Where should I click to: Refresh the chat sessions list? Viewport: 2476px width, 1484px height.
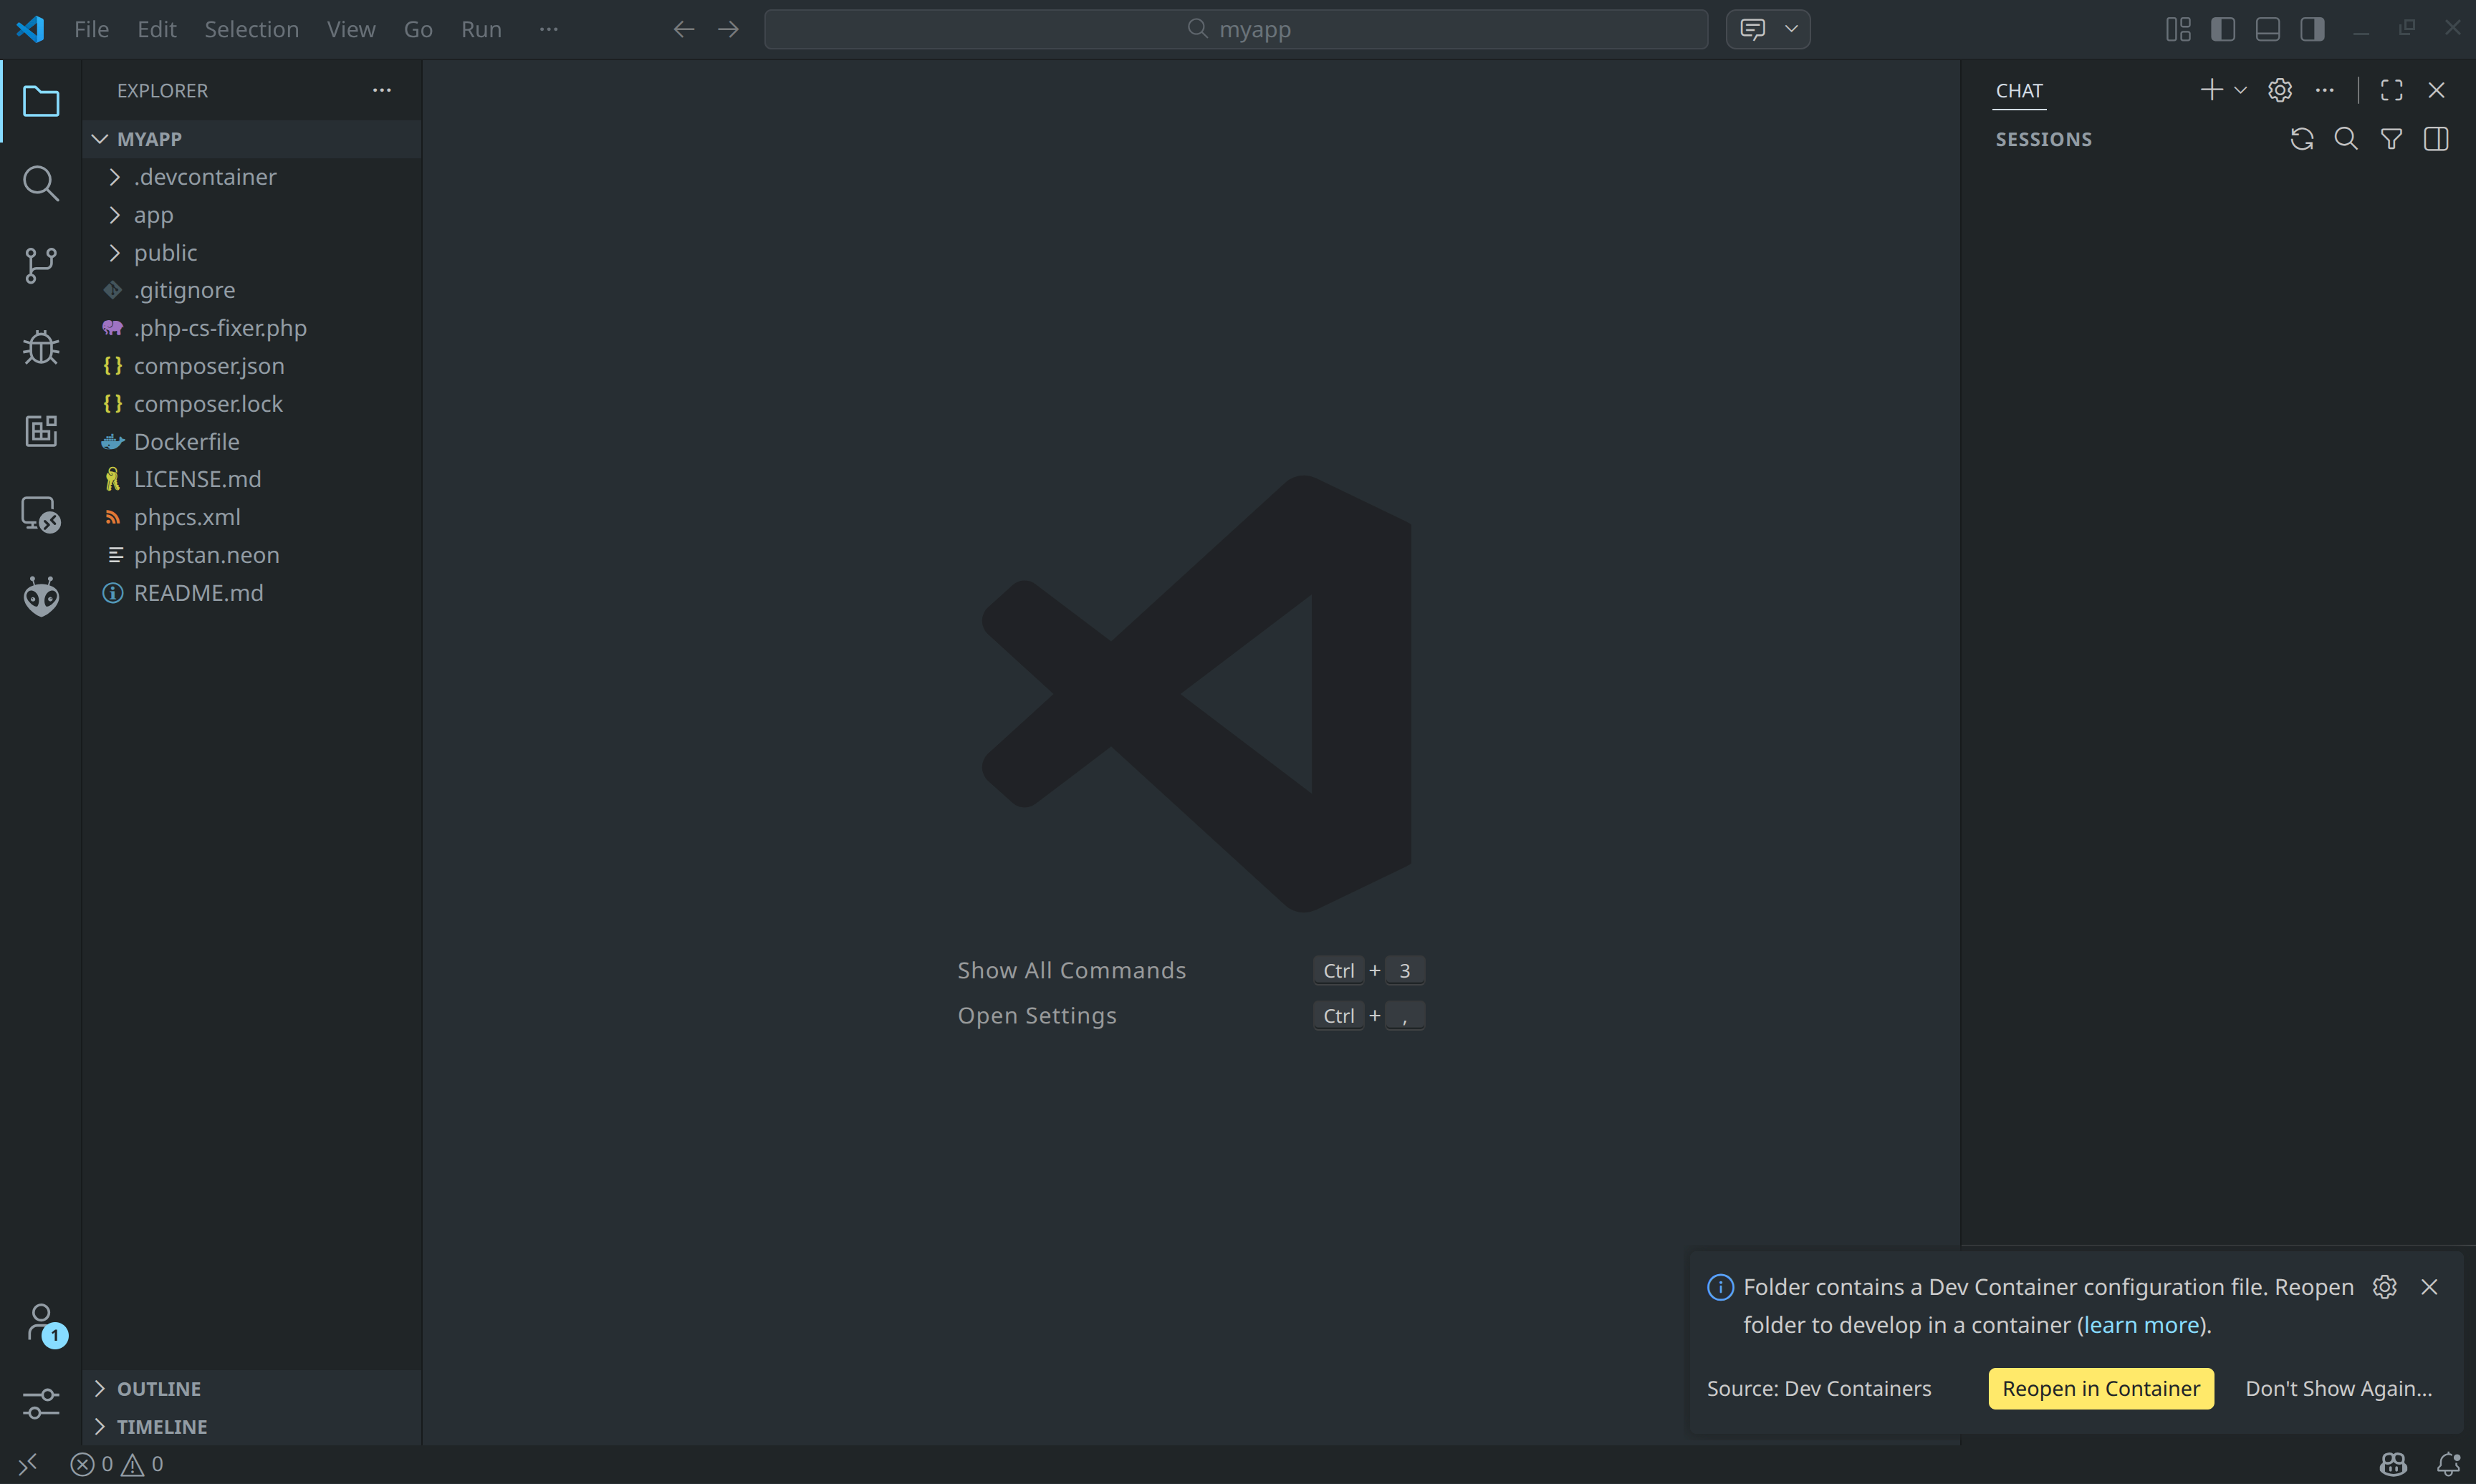pos(2301,139)
